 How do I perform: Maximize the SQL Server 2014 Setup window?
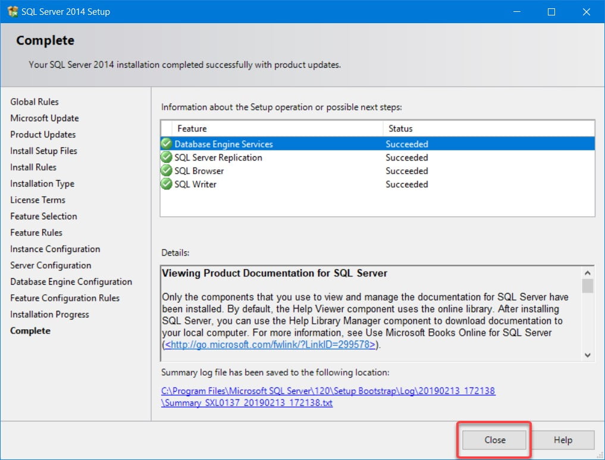[x=551, y=11]
